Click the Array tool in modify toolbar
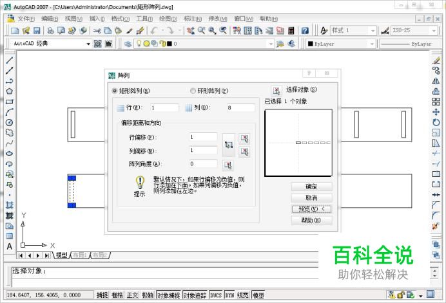 [x=436, y=102]
